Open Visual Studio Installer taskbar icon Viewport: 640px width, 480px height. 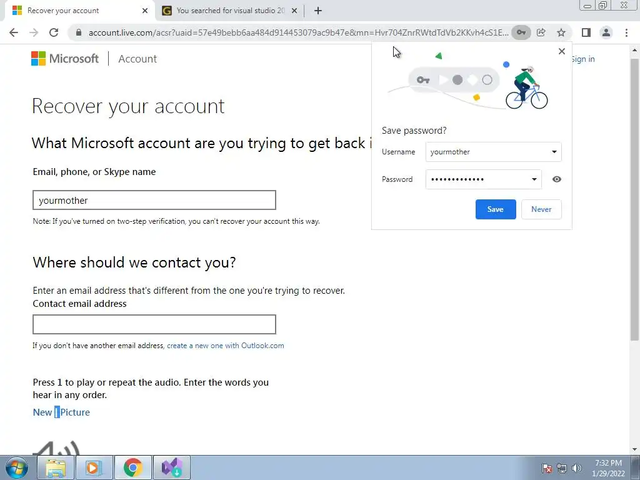click(171, 467)
